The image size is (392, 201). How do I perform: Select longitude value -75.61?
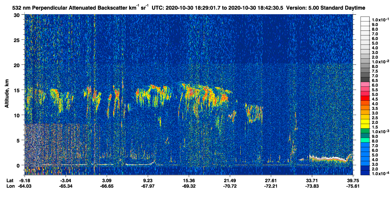353,186
